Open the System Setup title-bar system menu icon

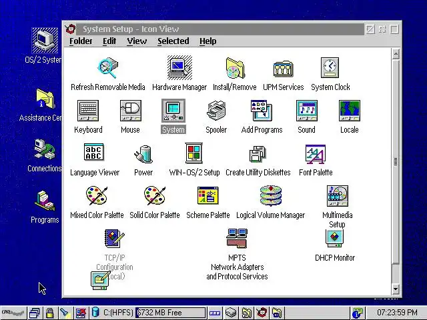pyautogui.click(x=71, y=29)
